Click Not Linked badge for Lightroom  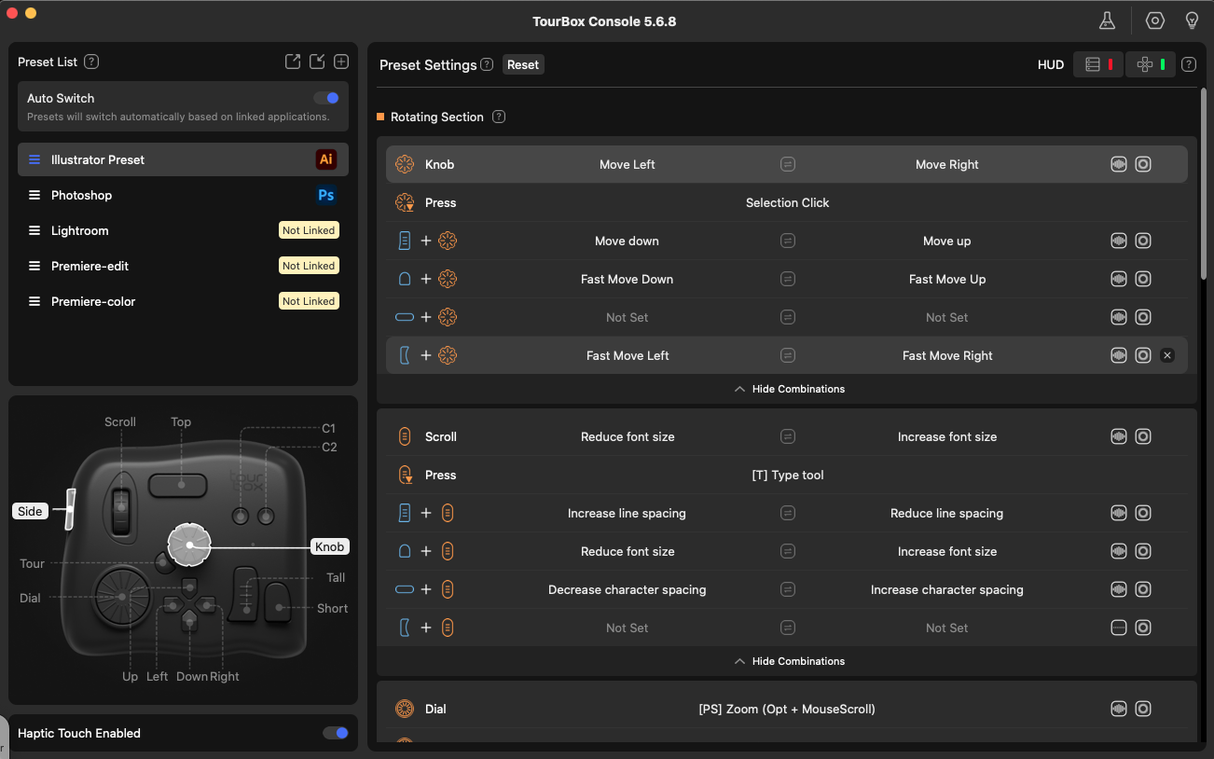(309, 230)
